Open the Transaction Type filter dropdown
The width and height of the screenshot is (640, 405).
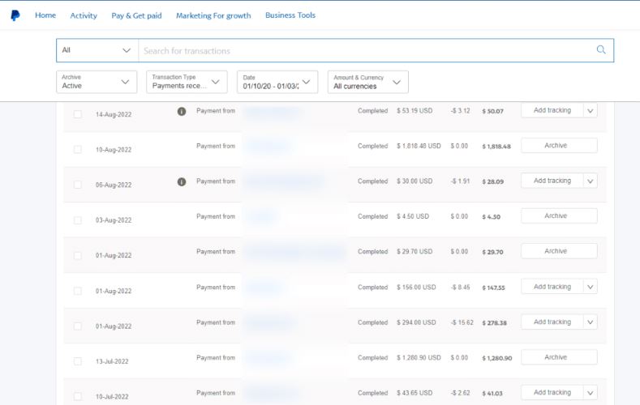pyautogui.click(x=187, y=82)
